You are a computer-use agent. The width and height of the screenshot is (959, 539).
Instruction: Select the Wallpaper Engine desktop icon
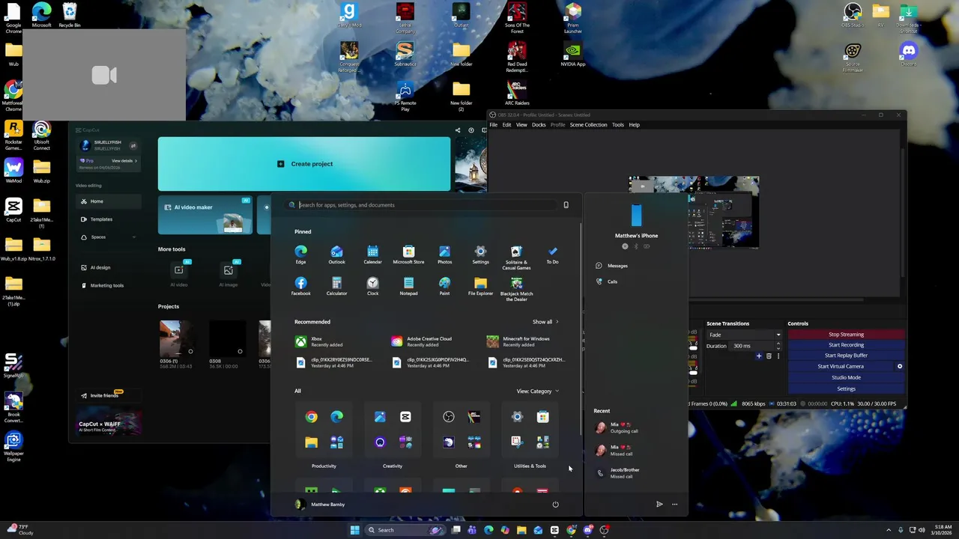point(13,446)
